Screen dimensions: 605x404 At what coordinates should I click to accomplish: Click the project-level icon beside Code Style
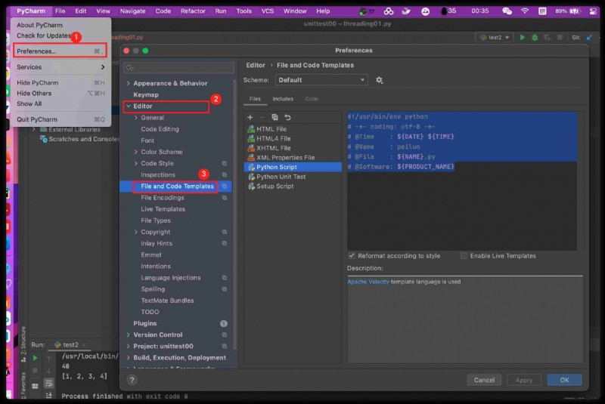[224, 163]
